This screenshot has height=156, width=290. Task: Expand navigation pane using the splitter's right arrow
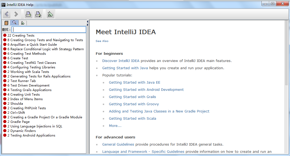(88, 25)
